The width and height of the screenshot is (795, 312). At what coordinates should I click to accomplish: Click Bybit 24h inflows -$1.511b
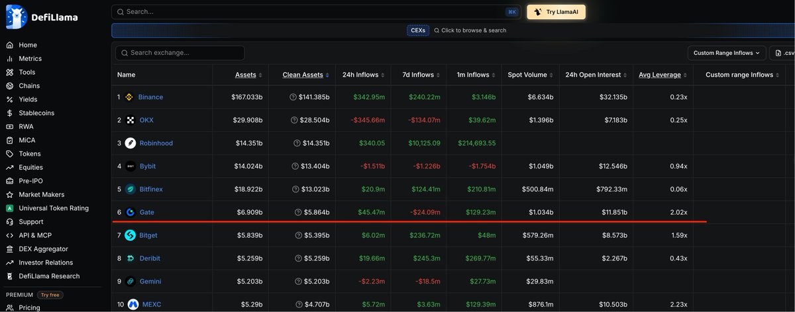371,166
